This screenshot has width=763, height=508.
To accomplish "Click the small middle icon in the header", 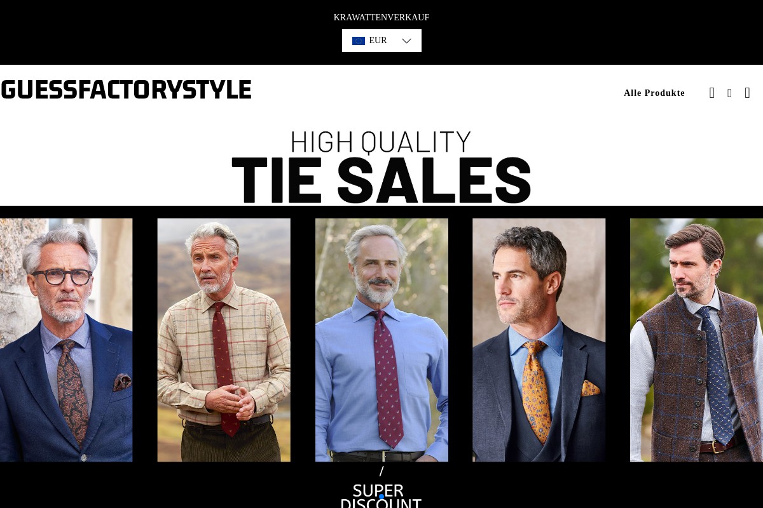I will [729, 93].
